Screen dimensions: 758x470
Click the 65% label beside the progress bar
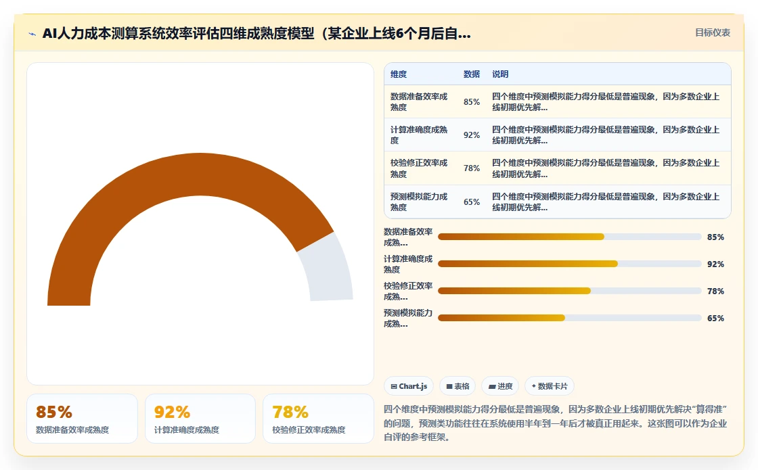715,319
